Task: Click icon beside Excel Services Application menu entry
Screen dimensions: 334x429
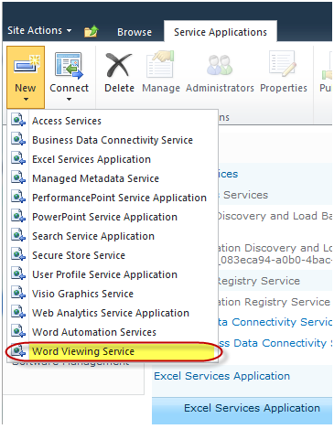Action: click(18, 158)
